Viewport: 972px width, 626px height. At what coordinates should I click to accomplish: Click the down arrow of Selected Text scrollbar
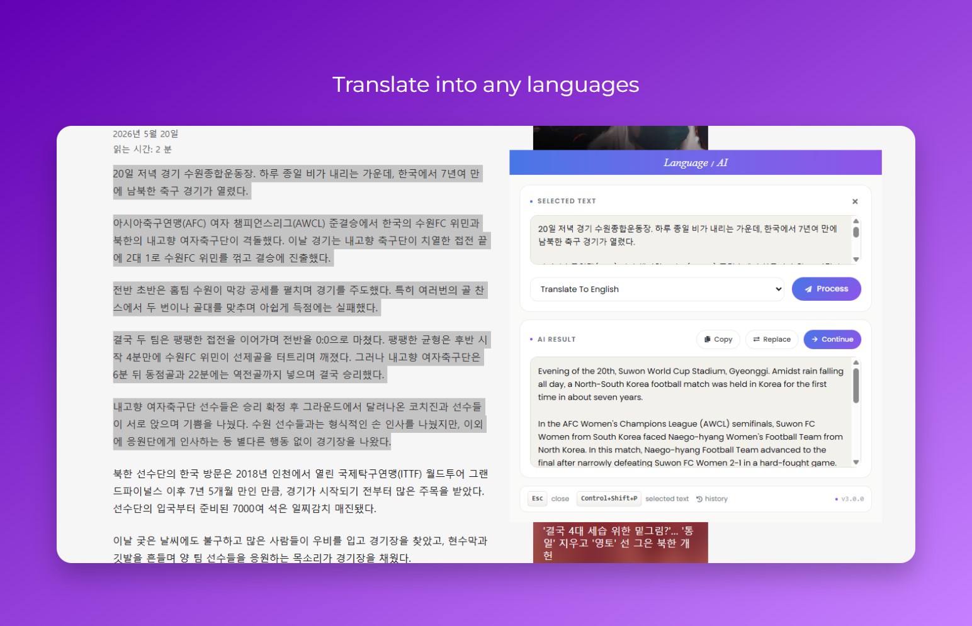856,259
